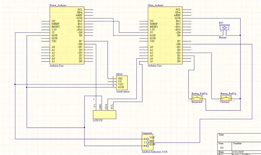
Task: Click 'Arduino Uno' text under Main_Arduino
Action: coord(155,66)
